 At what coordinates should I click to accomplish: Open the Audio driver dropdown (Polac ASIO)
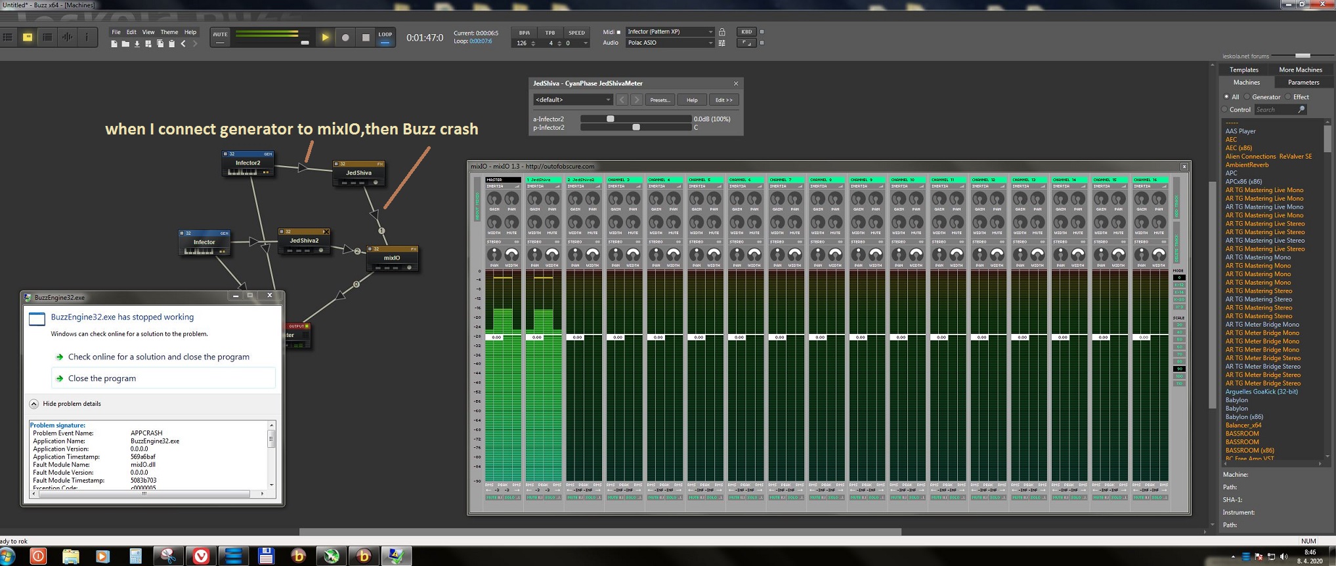pos(670,43)
